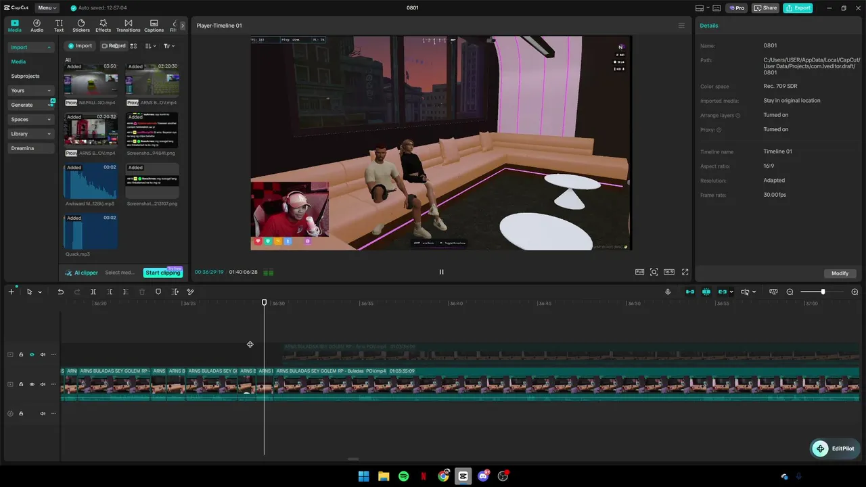Click the preview zoom icon
Screen dimensions: 866x487
(654, 272)
